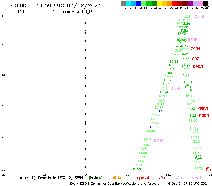212x186 pixels.
Task: Click the orange swatch in the color scale
Action: 170,3
